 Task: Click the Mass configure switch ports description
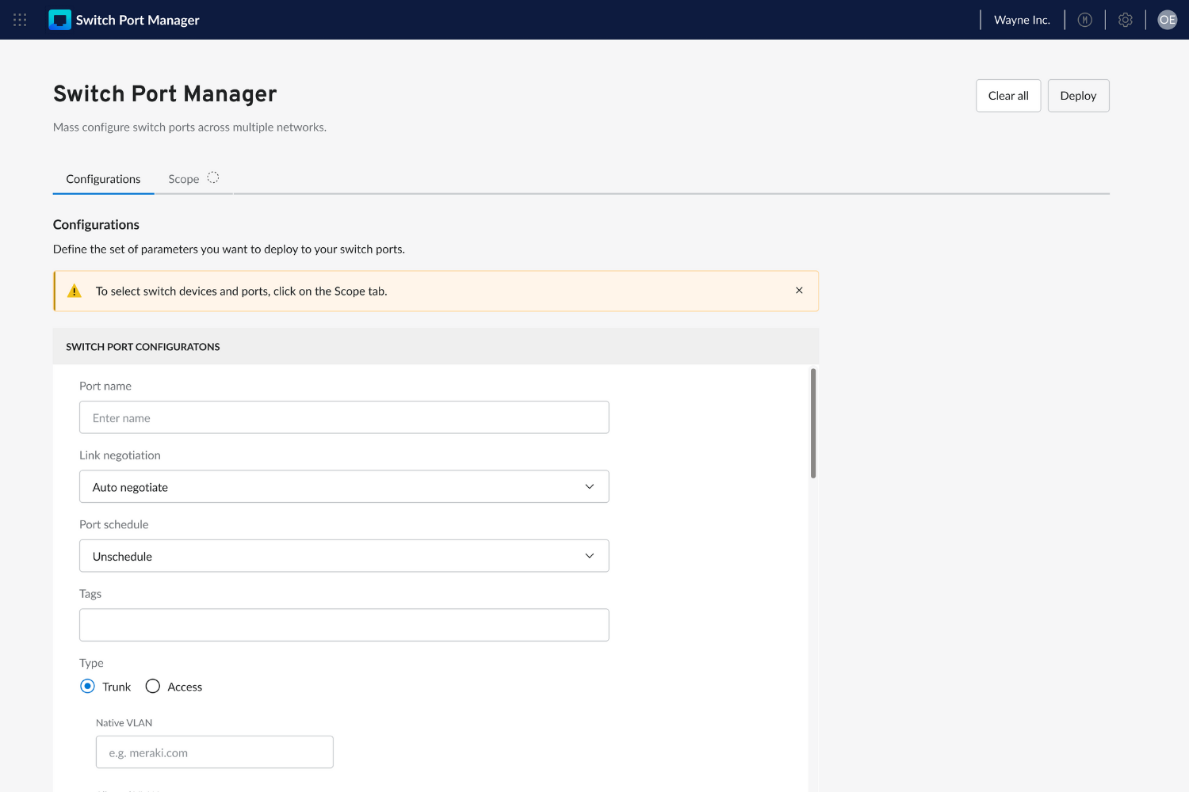(x=189, y=127)
